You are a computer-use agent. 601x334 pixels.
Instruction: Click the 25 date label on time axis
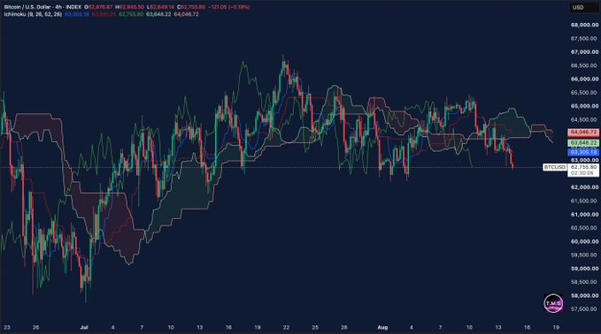point(315,328)
